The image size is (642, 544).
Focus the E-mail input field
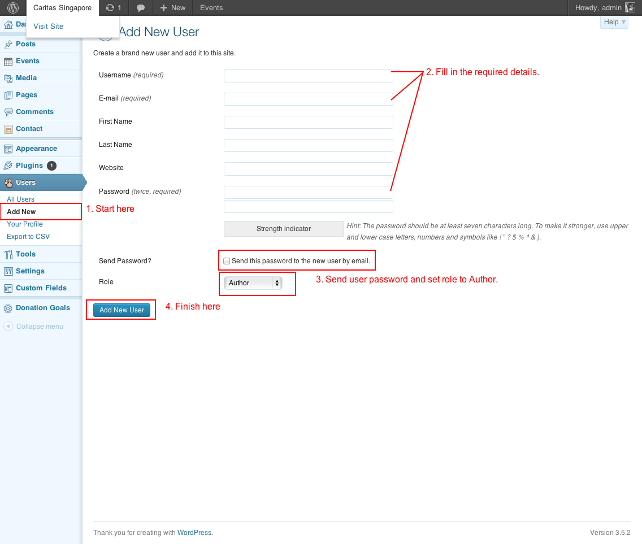[309, 99]
